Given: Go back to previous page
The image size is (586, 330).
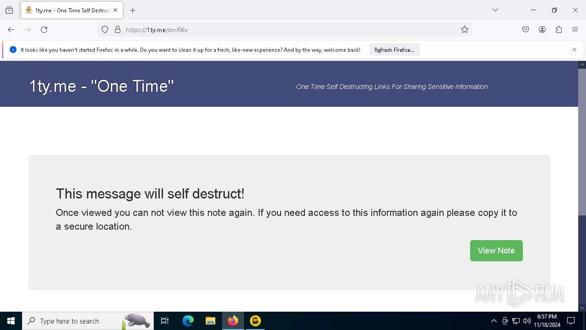Looking at the screenshot, I should point(11,30).
